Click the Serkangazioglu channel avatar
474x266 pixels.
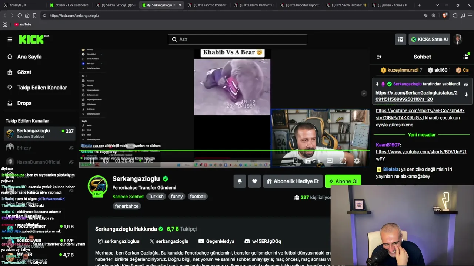(98, 185)
